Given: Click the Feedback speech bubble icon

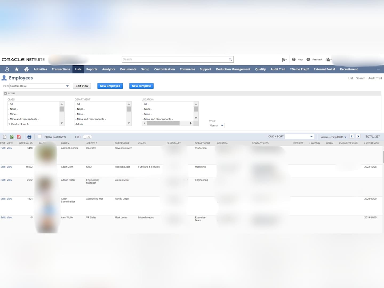Looking at the screenshot, I should pyautogui.click(x=308, y=59).
